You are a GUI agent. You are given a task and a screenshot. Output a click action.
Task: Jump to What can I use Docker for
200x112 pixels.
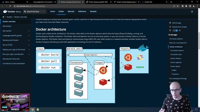point(178,43)
